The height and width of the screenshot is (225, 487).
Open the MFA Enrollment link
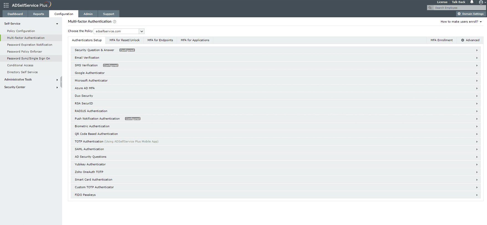(442, 40)
